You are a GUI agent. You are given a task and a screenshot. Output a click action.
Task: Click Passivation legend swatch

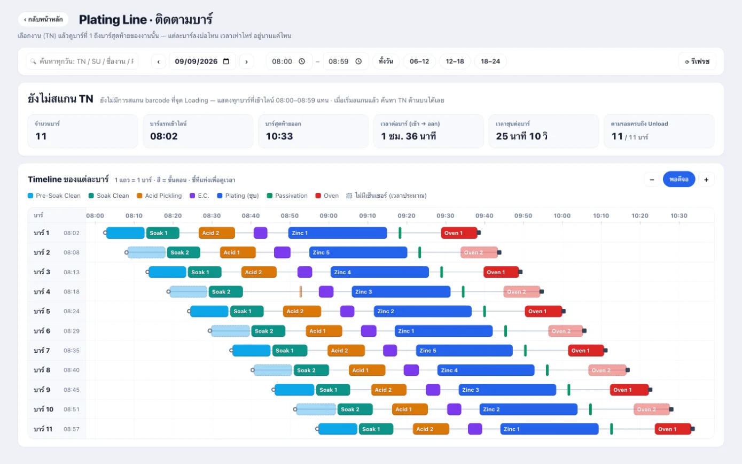[270, 196]
